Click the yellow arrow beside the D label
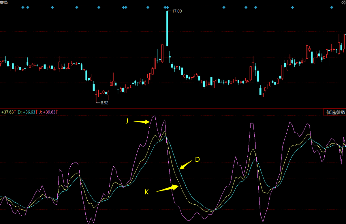This screenshot has width=346, height=224. click(x=185, y=165)
